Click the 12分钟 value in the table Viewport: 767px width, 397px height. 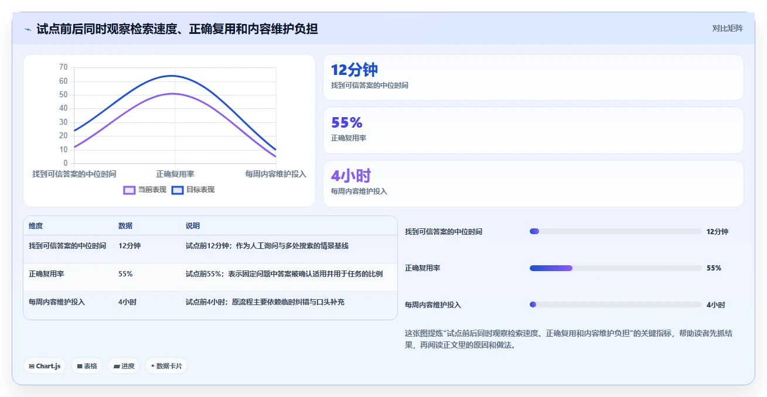(129, 246)
